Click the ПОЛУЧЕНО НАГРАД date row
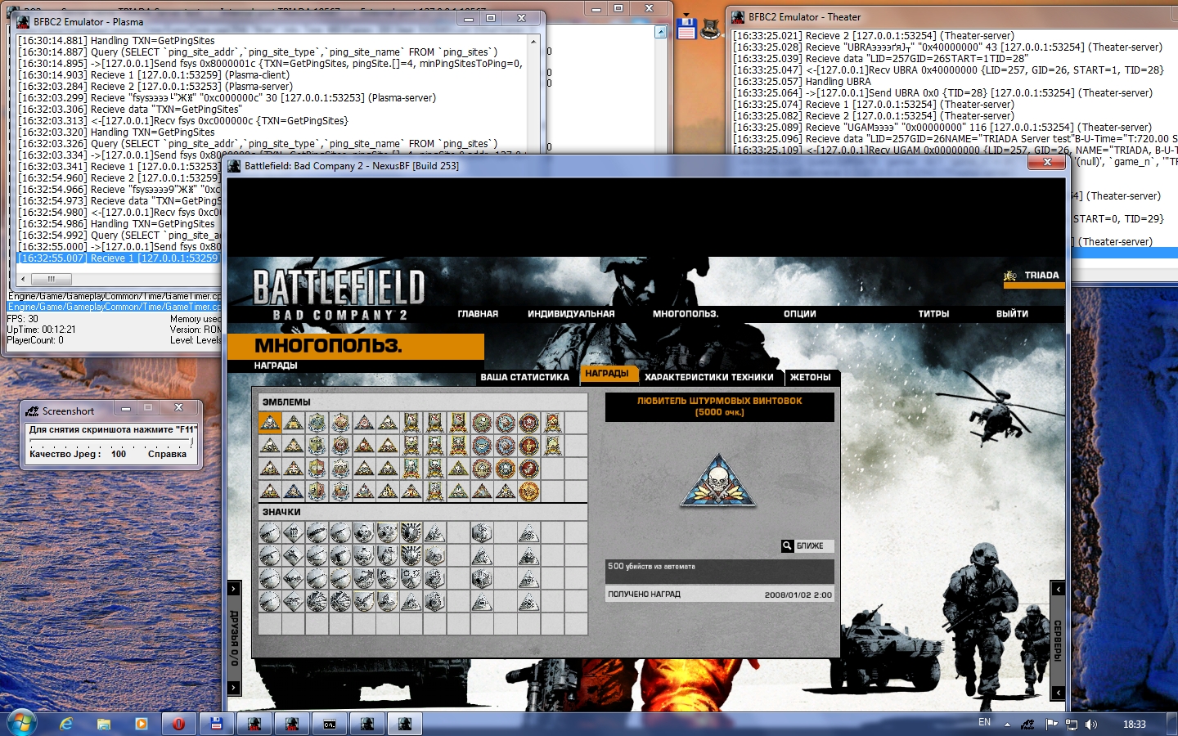 (720, 595)
